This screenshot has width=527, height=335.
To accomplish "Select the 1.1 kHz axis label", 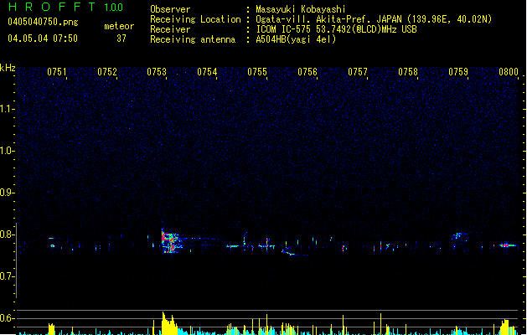I will pos(7,109).
